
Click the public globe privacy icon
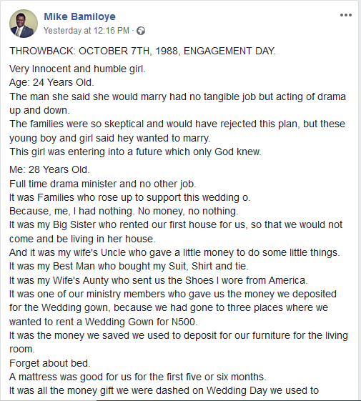point(141,31)
